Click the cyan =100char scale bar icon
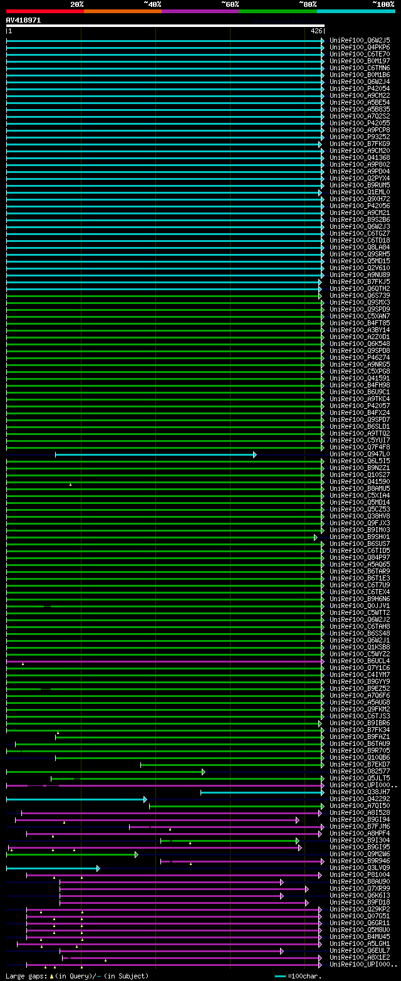 [x=280, y=976]
